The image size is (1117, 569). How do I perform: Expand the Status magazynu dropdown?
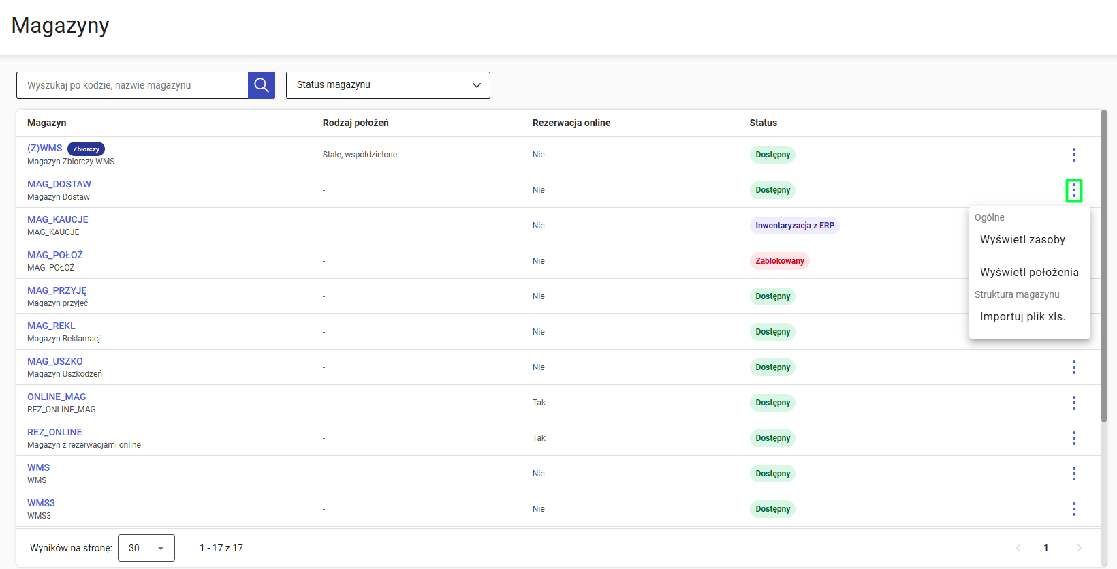tap(388, 85)
